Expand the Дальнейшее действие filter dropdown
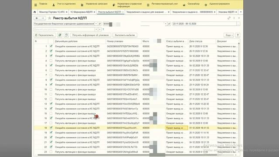This screenshot has height=157, width=279. click(96, 29)
